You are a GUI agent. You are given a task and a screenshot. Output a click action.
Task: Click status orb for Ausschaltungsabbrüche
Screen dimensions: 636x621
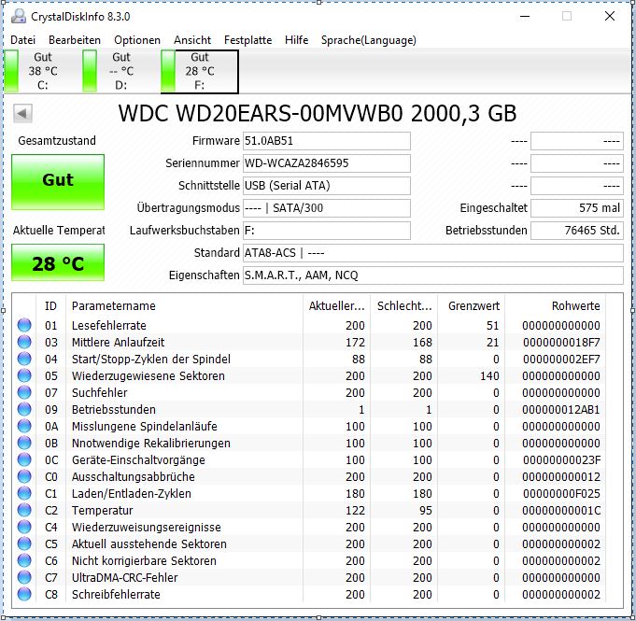pos(24,476)
